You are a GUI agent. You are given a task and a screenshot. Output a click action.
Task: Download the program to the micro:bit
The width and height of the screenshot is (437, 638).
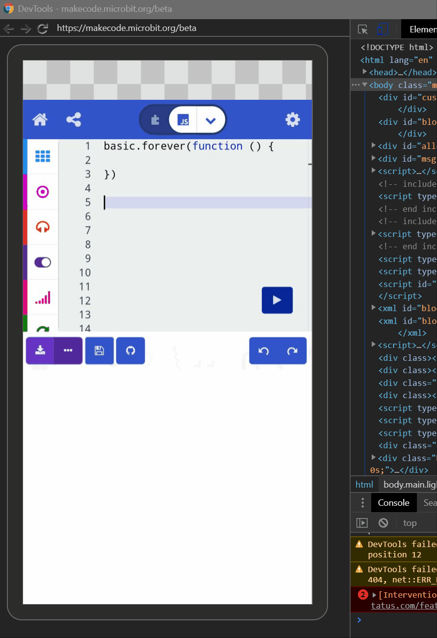coord(40,350)
